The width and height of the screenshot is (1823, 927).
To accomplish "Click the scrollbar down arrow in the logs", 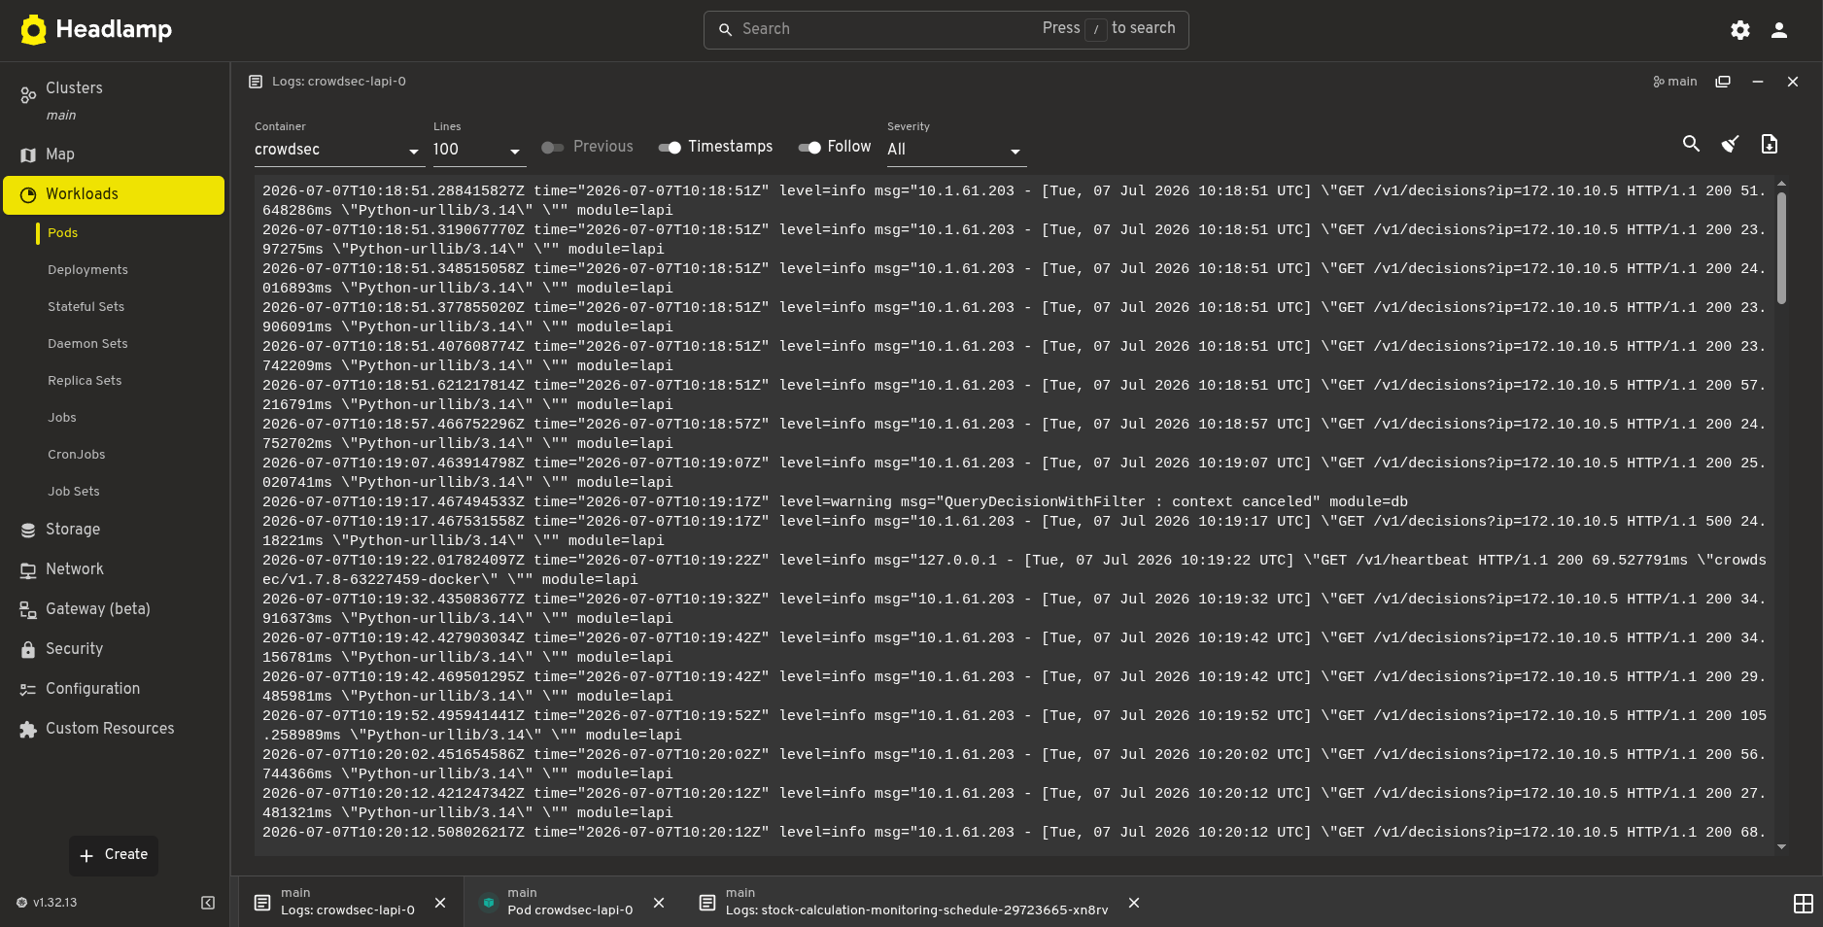I will 1781,847.
